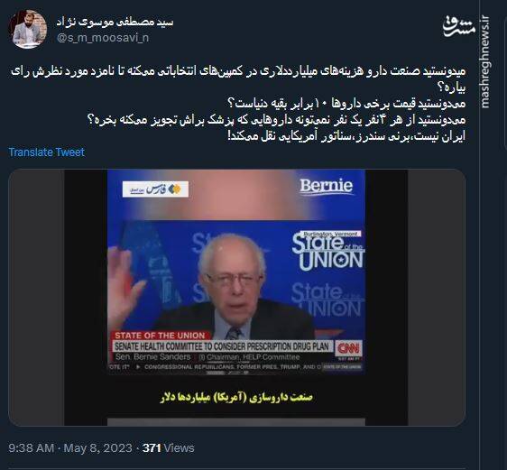Click the Mashregh News calligraphy logo
507x470 pixels.
459,25
